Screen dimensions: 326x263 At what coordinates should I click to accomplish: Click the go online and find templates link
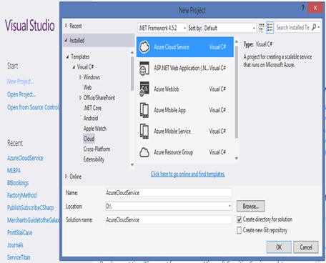(188, 174)
